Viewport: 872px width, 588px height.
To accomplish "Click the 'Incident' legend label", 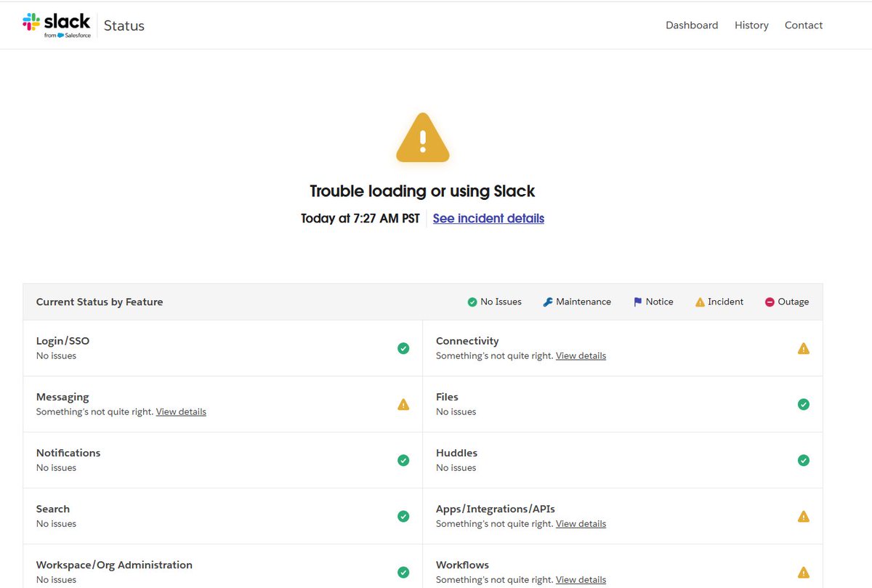I will click(x=725, y=302).
